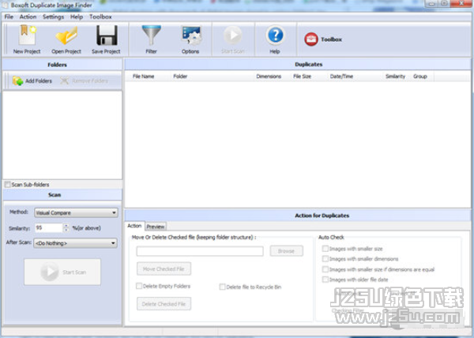Check Images with smaller size if dimensions equal
This screenshot has height=338, width=474.
point(325,269)
